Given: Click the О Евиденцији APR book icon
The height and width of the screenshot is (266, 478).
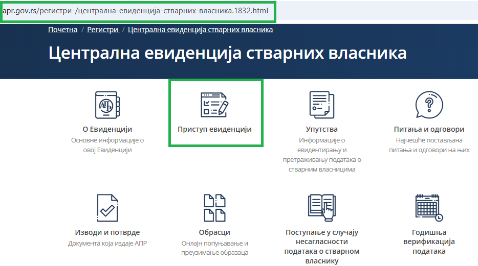Looking at the screenshot, I should (107, 105).
